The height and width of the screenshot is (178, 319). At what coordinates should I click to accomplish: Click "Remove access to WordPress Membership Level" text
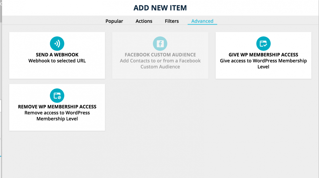pyautogui.click(x=57, y=116)
